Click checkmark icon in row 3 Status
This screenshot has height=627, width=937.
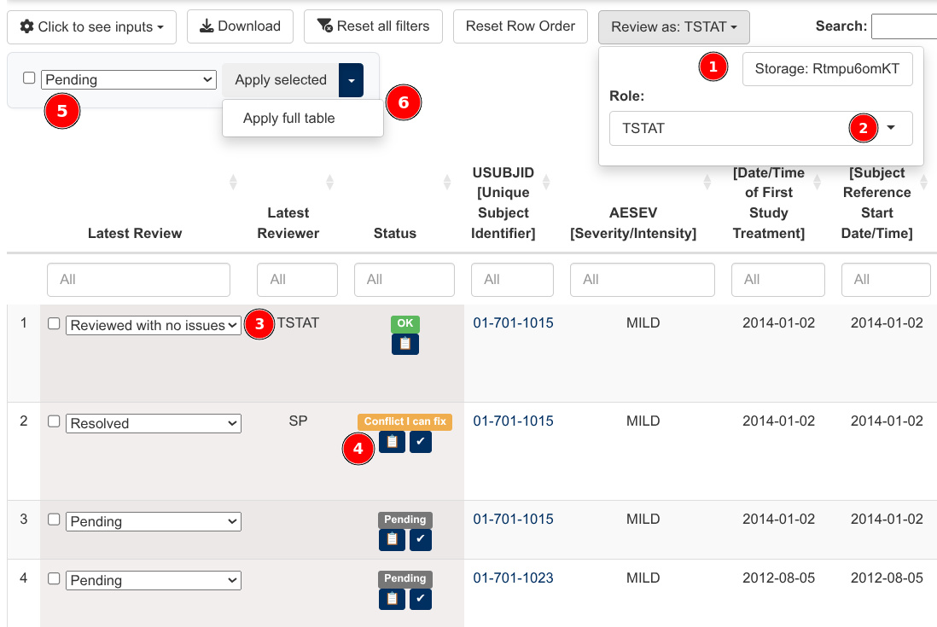click(x=421, y=540)
